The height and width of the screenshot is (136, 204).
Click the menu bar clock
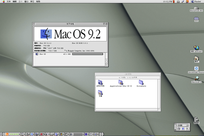pyautogui.click(x=167, y=2)
